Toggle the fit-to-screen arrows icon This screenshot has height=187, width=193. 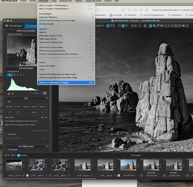pyautogui.click(x=123, y=26)
